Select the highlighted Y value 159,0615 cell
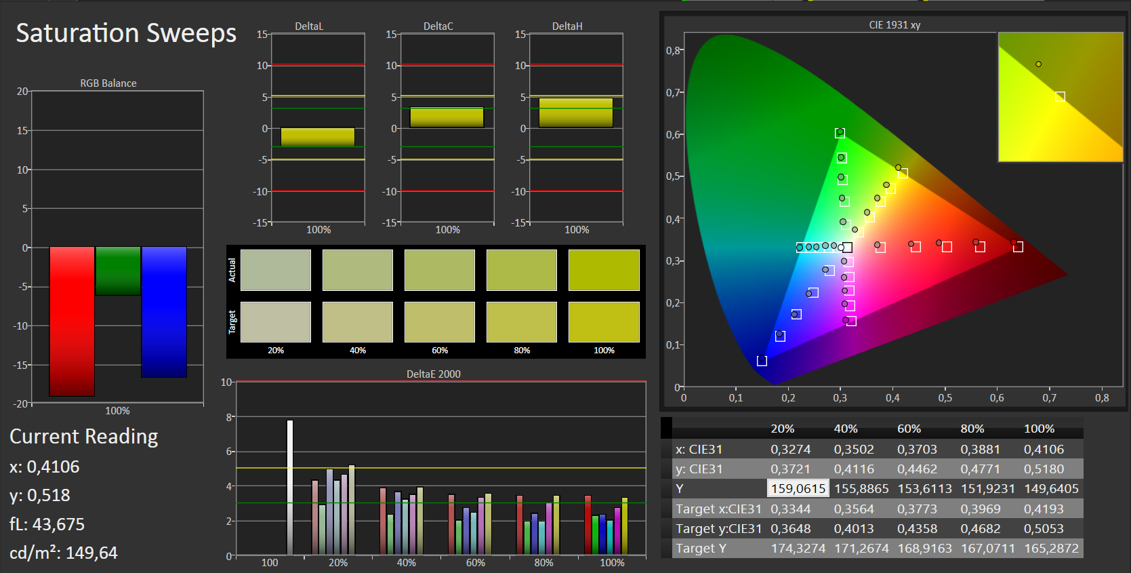 click(798, 488)
